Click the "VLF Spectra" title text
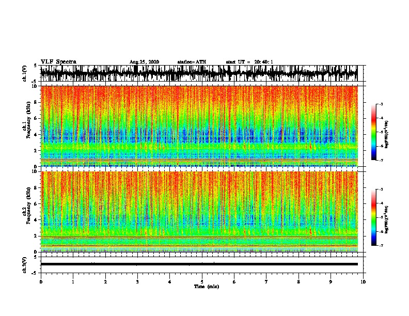The width and height of the screenshot is (409, 316). click(58, 62)
